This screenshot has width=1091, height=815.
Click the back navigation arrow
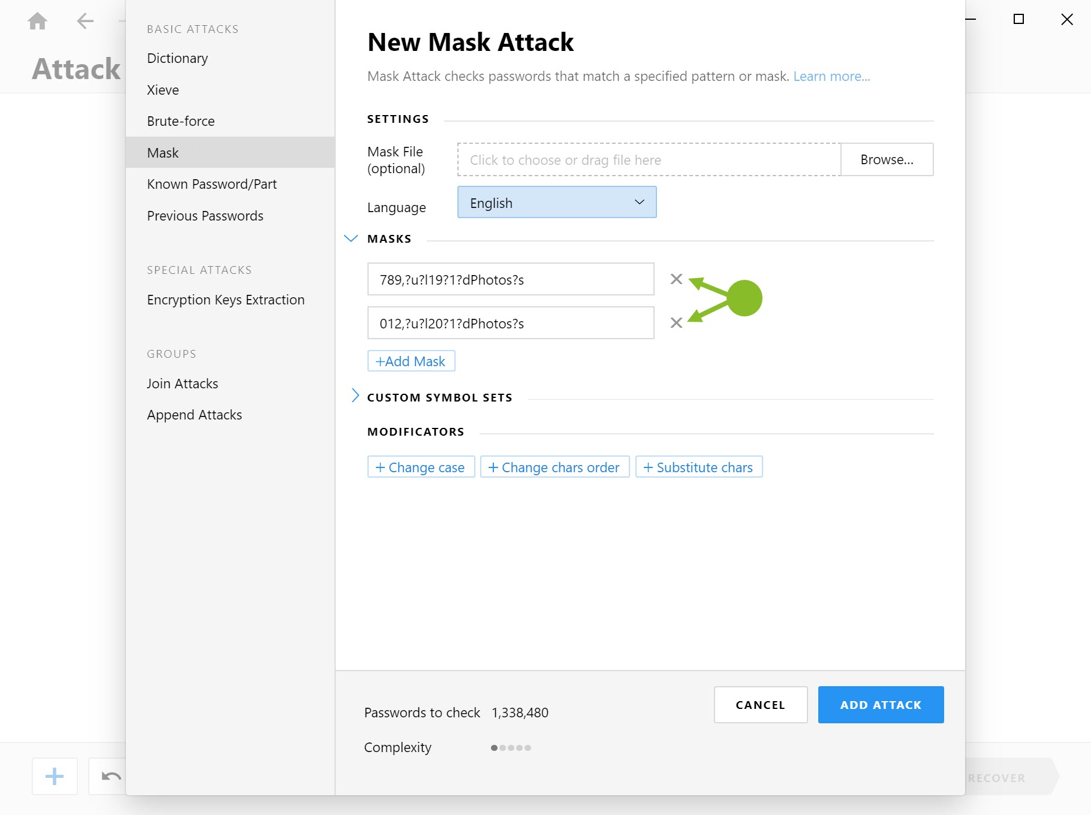click(85, 20)
